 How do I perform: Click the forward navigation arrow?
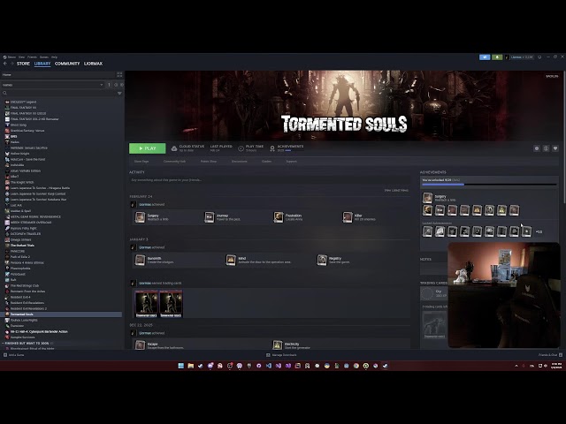11,64
